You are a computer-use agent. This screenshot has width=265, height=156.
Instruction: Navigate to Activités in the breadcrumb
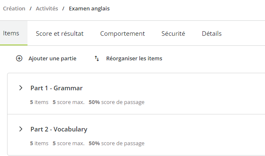pyautogui.click(x=47, y=9)
